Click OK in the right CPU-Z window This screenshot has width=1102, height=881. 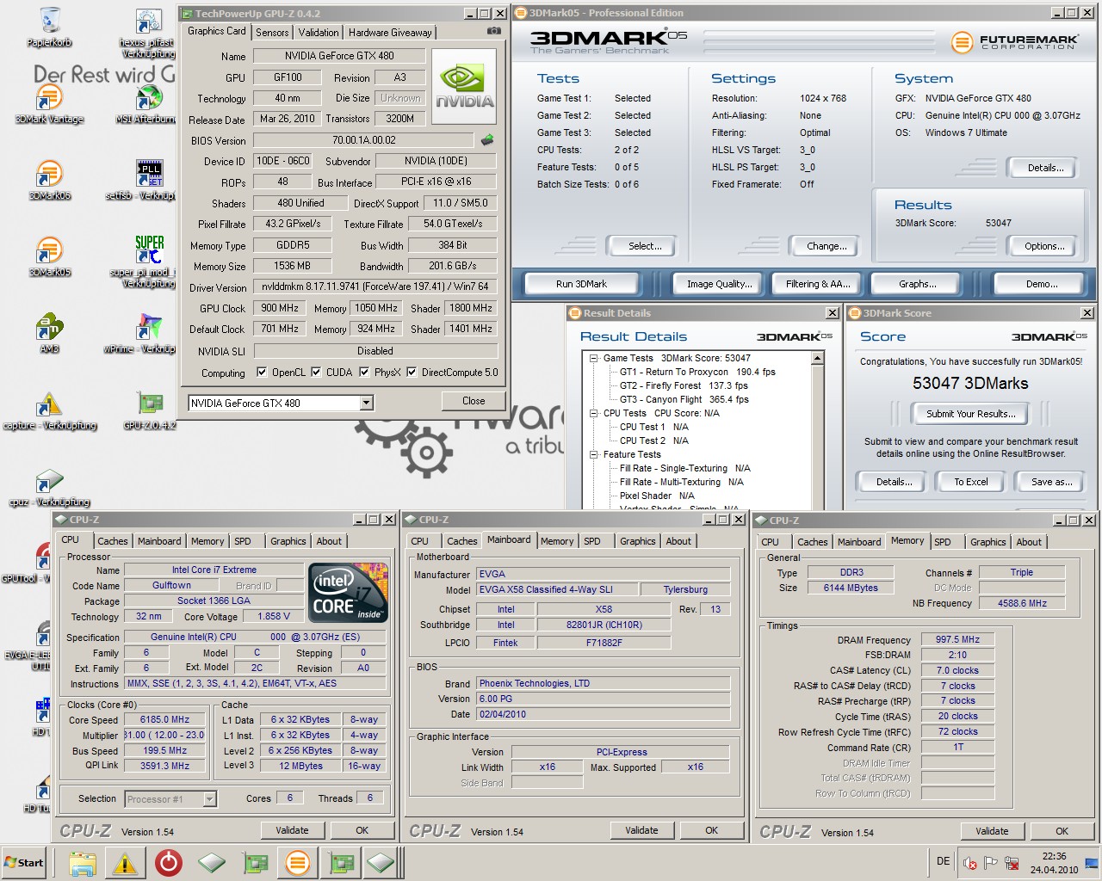[1062, 831]
